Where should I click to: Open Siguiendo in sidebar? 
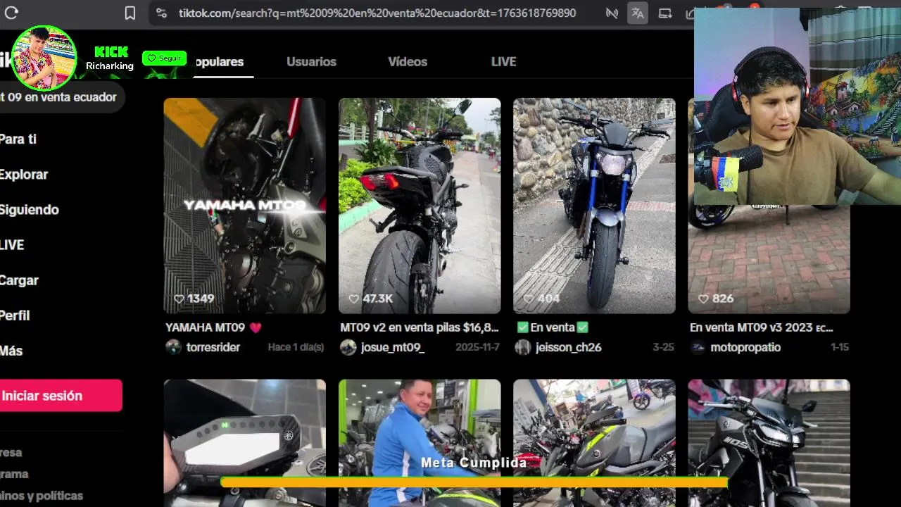click(x=30, y=209)
